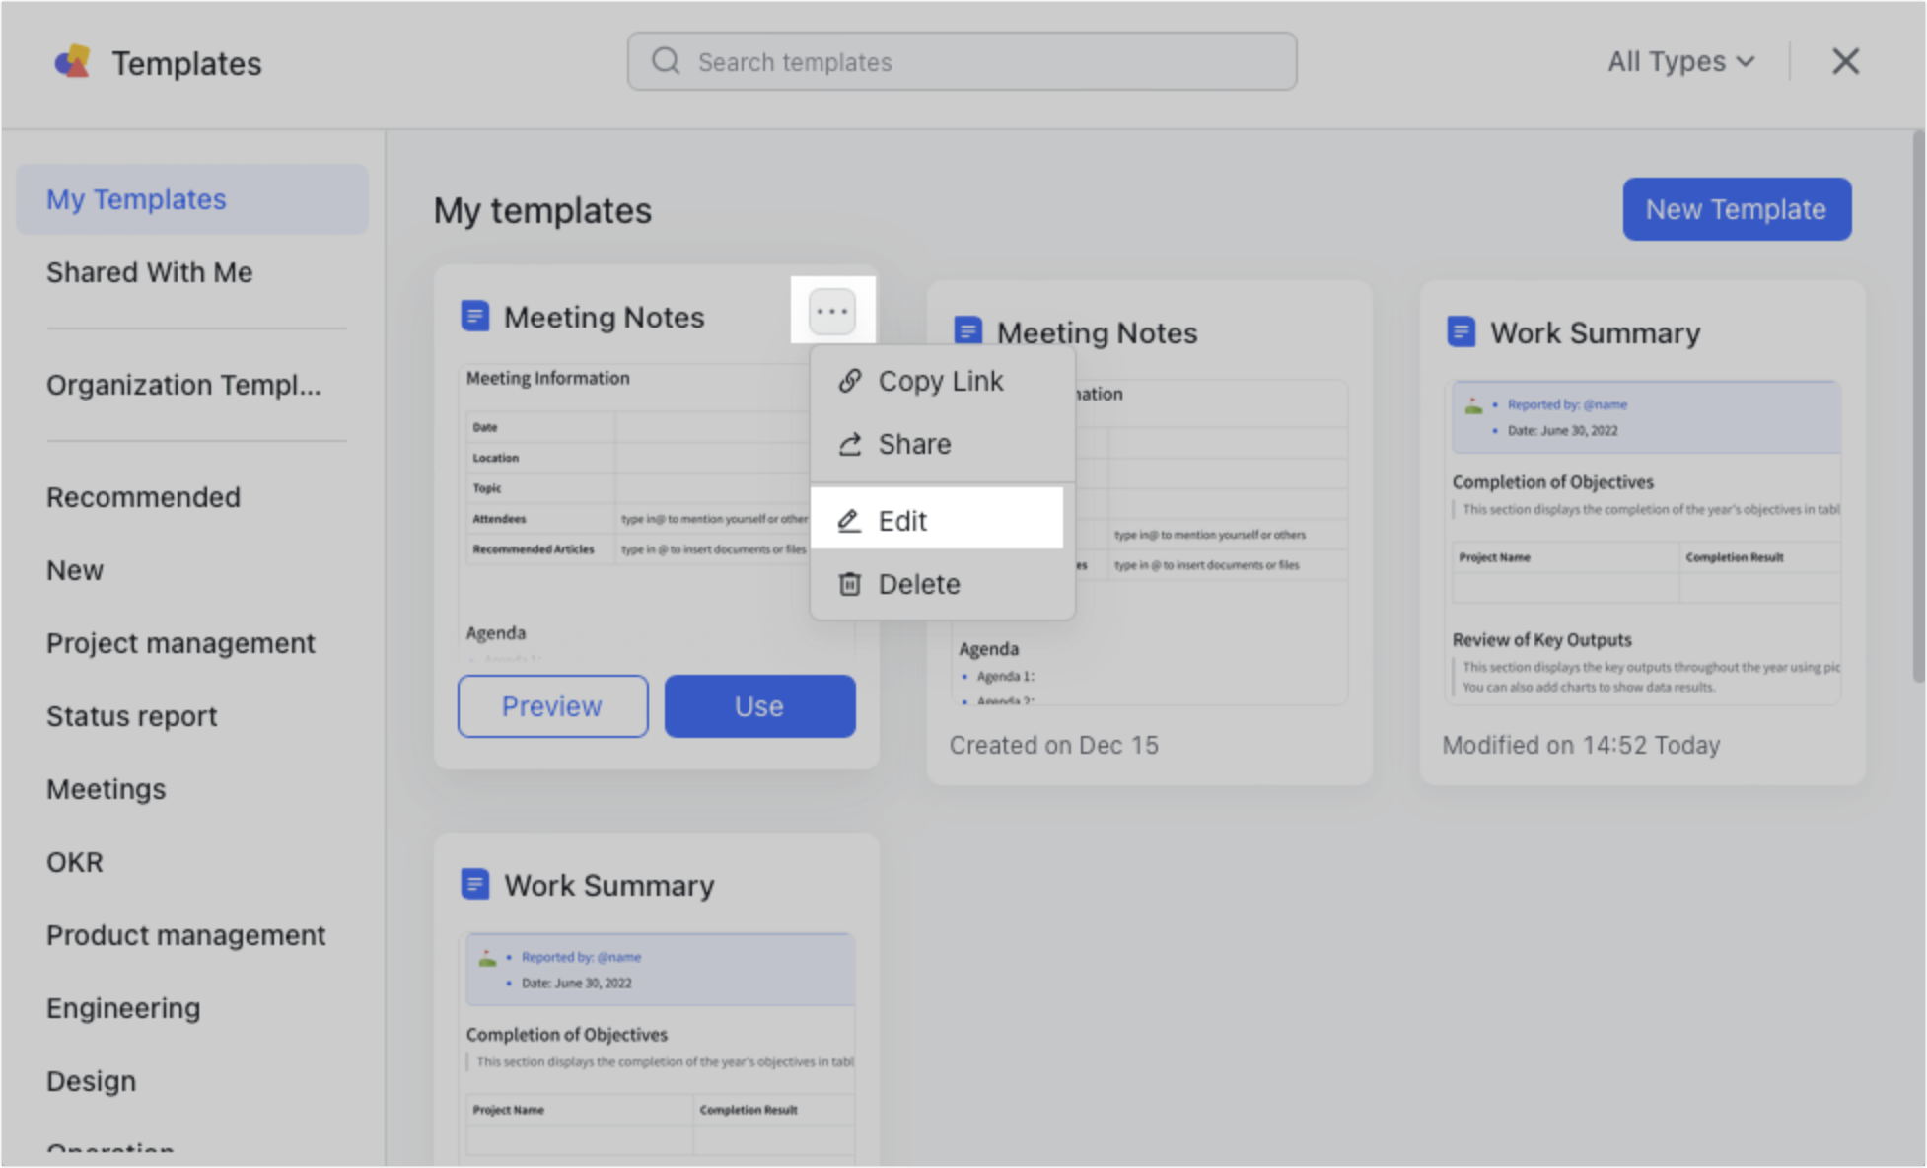Image resolution: width=1927 pixels, height=1168 pixels.
Task: Click the Delete trash icon
Action: coord(849,583)
